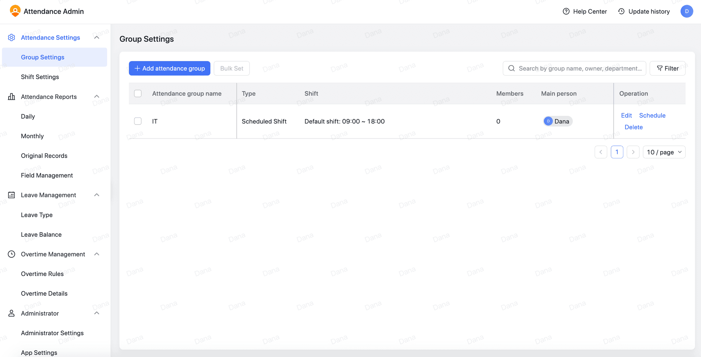Image resolution: width=701 pixels, height=357 pixels.
Task: Select Shift Settings in the sidebar
Action: pyautogui.click(x=40, y=77)
